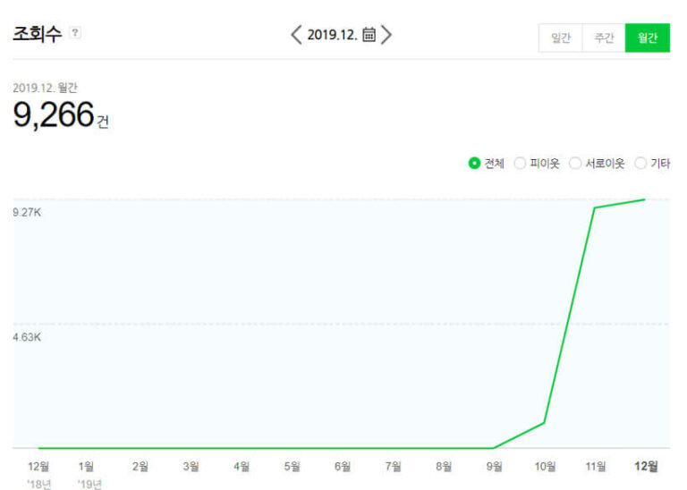This screenshot has width=687, height=490.
Task: Switch to the 월간 monthly tab
Action: click(648, 38)
